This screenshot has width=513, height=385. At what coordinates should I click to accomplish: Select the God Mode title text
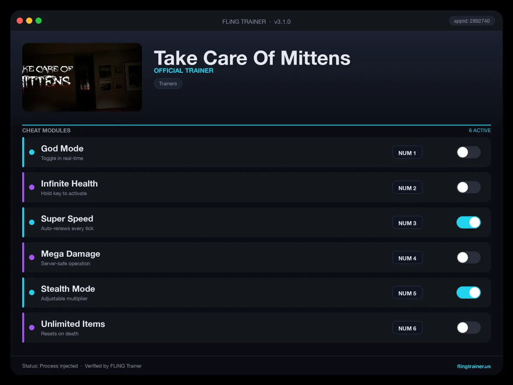62,148
